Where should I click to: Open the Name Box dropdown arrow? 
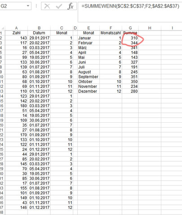coord(28,6)
